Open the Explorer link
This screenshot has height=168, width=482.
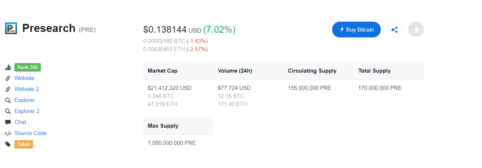(25, 100)
